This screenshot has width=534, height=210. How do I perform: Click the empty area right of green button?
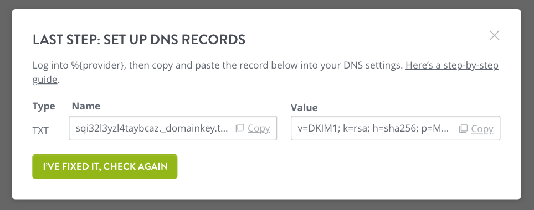341,166
